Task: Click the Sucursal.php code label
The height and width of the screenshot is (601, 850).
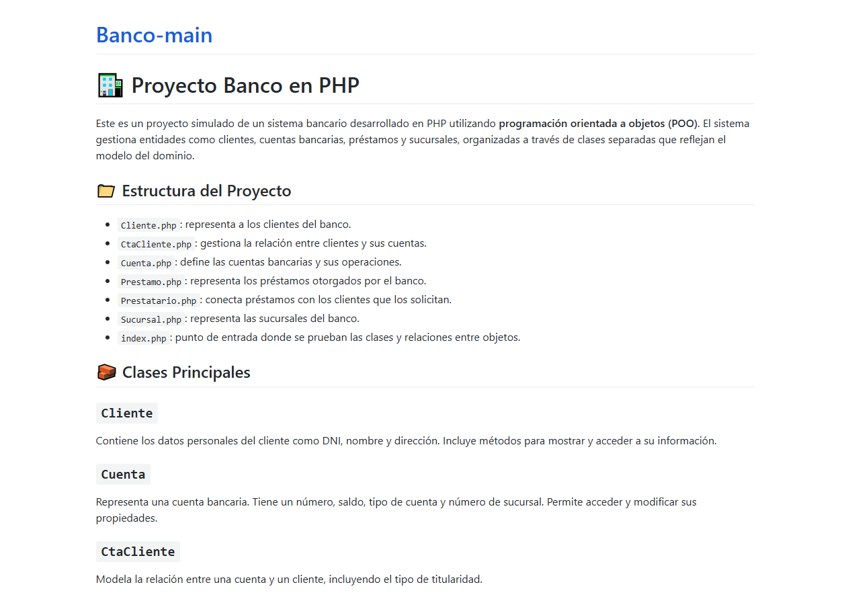Action: (151, 319)
